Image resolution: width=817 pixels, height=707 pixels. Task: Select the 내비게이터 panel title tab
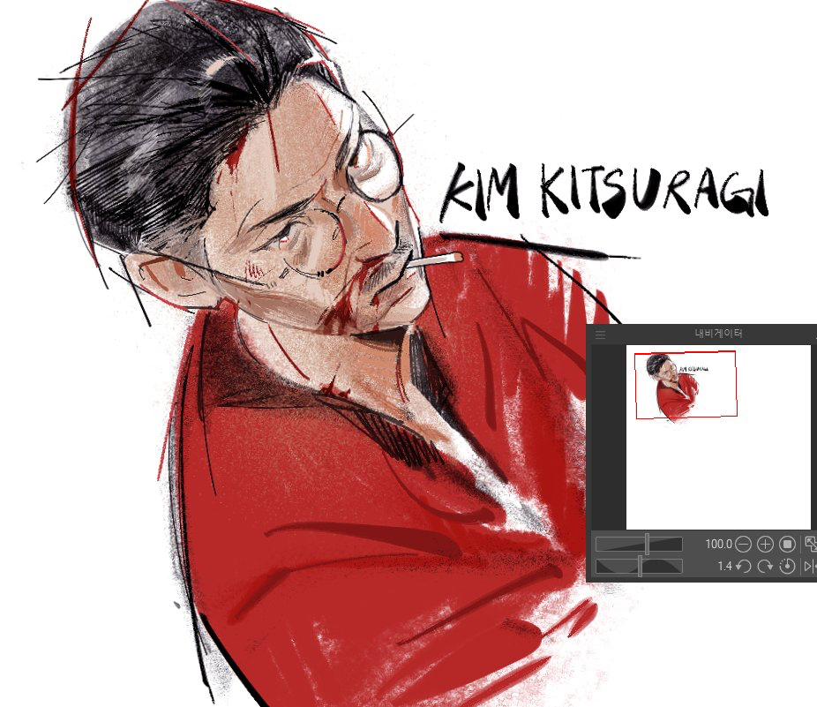coord(718,335)
